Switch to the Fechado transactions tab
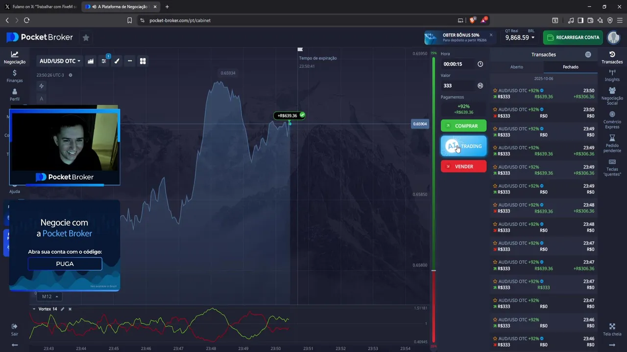Image resolution: width=627 pixels, height=352 pixels. (571, 67)
